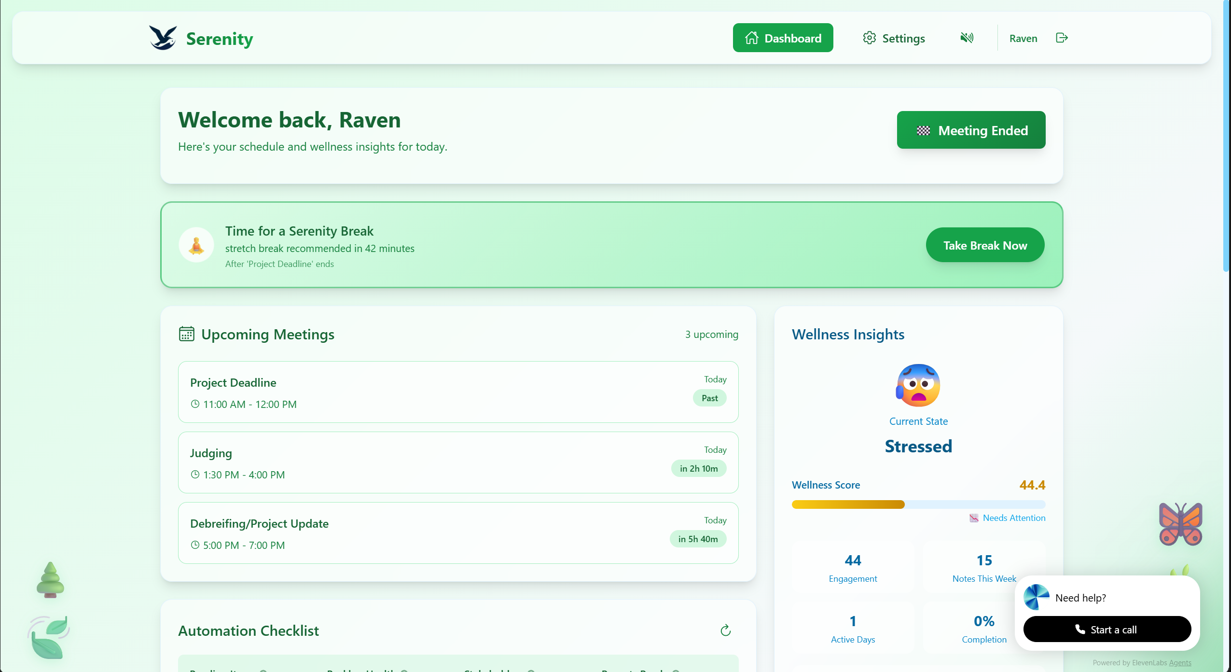Click the meditation icon in the break banner
1231x672 pixels.
point(196,245)
